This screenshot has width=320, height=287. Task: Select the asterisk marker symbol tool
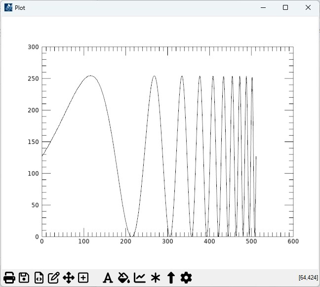click(156, 278)
